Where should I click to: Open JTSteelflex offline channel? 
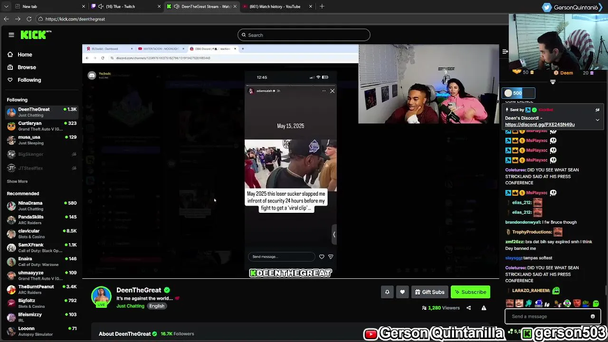click(42, 168)
